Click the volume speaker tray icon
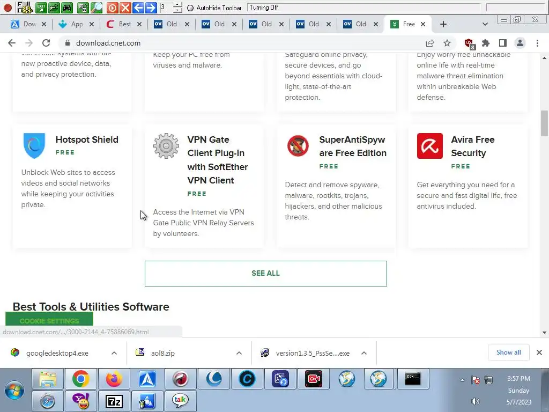Viewport: 549px width, 412px height. (x=476, y=401)
